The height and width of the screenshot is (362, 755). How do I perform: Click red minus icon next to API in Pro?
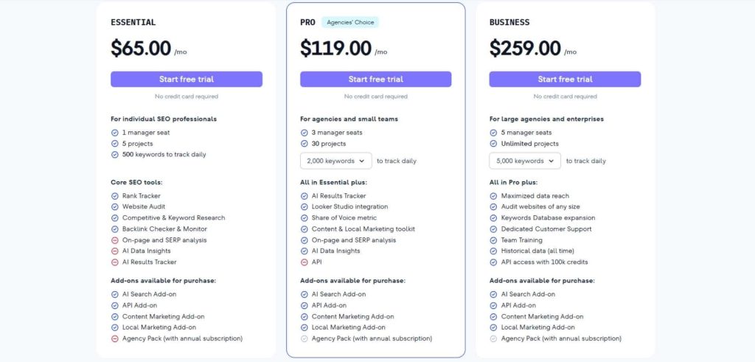pos(304,262)
